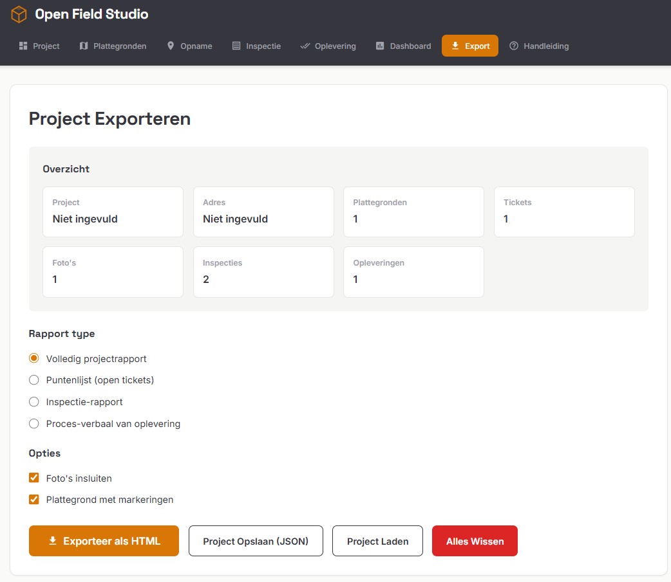Viewport: 671px width, 582px height.
Task: Click the Plattegronden map icon
Action: [x=84, y=46]
